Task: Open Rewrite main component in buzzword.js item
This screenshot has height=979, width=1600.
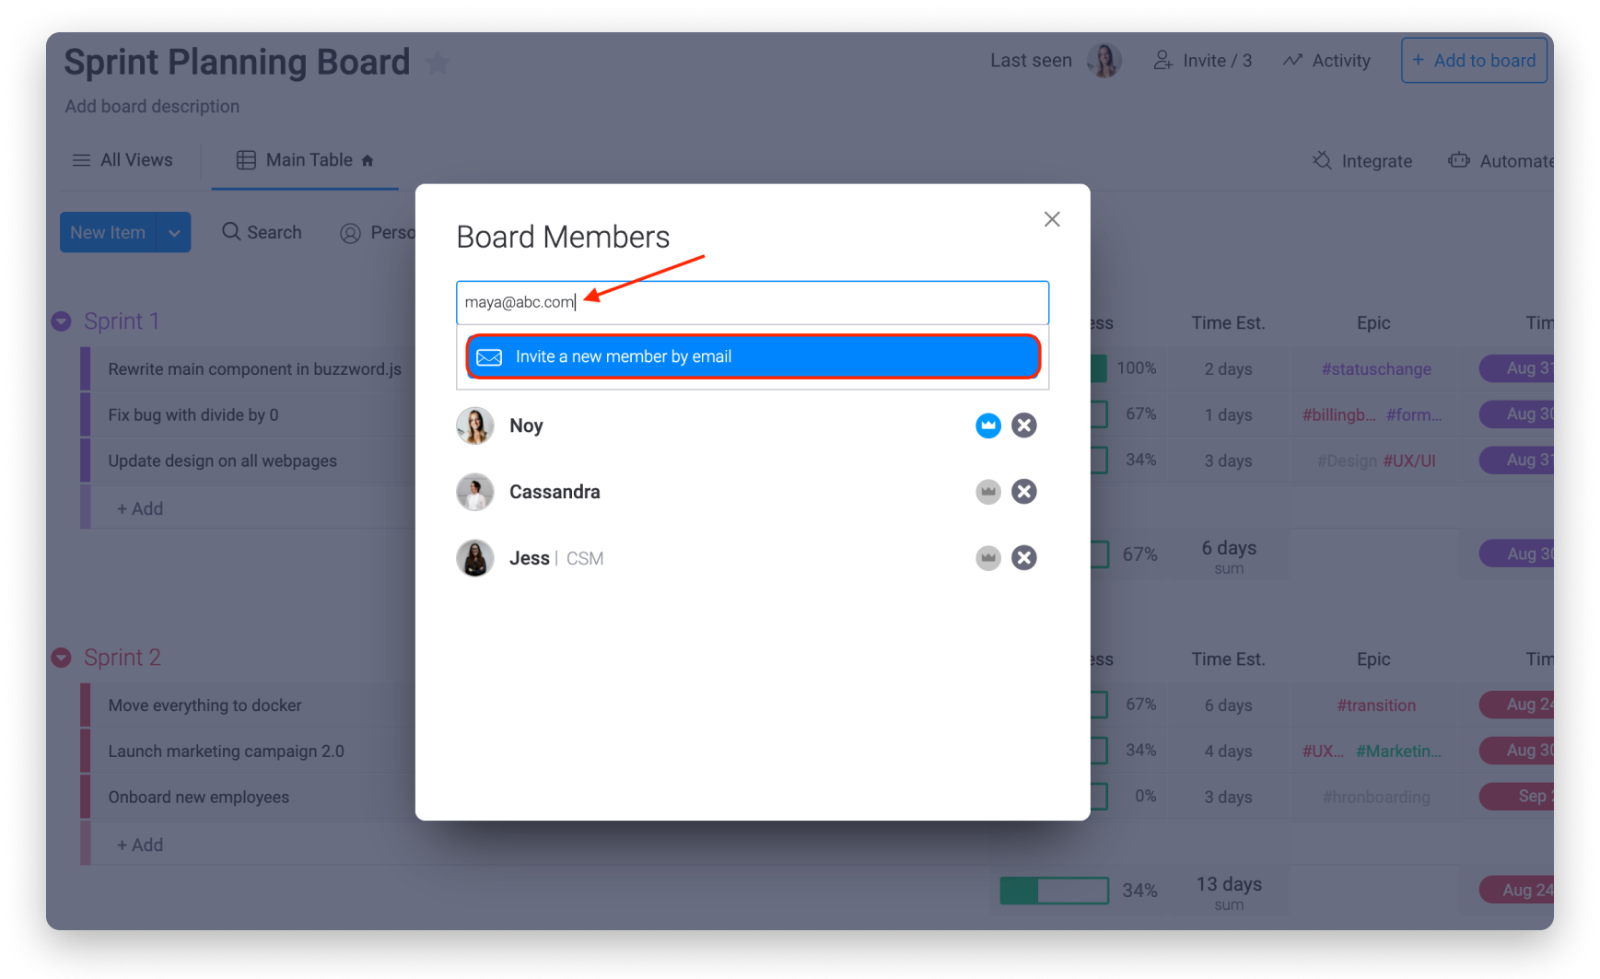Action: (255, 369)
